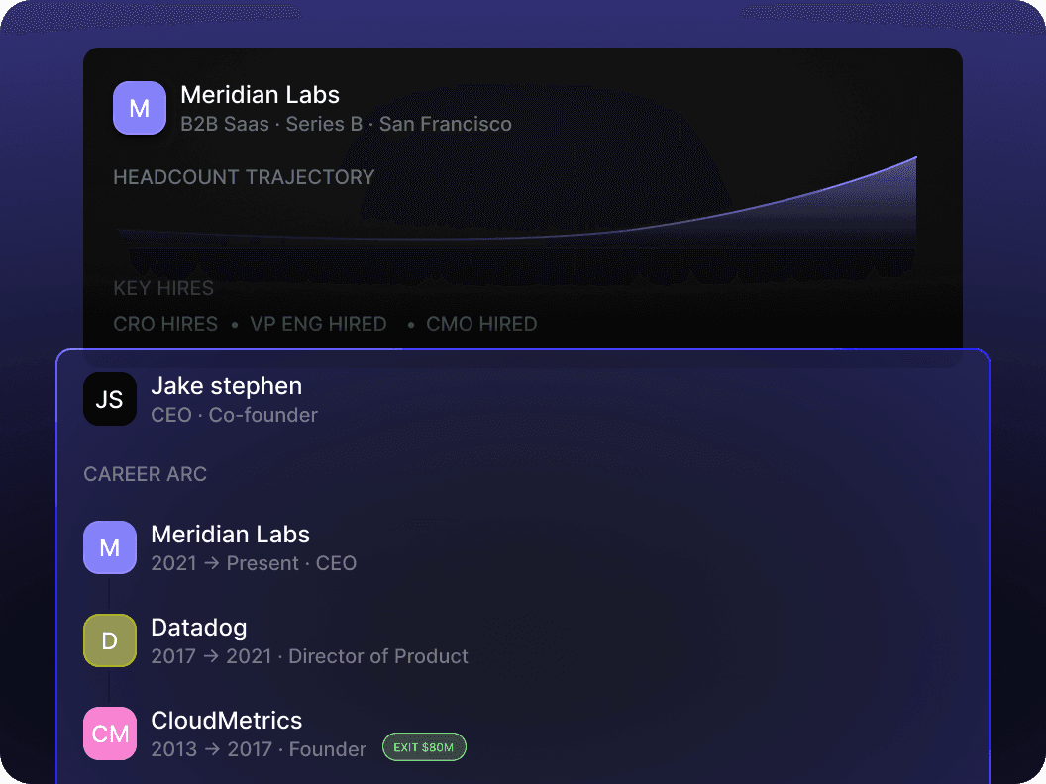Image resolution: width=1046 pixels, height=784 pixels.
Task: Click the HEADCOUNT TRAJECTORY heading
Action: click(x=244, y=177)
